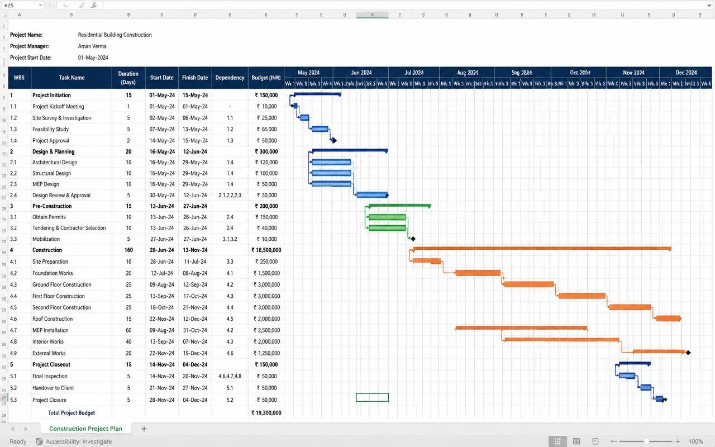Select the MEP Installation Gantt bar
Viewport: 715px width, 447px height.
521,328
